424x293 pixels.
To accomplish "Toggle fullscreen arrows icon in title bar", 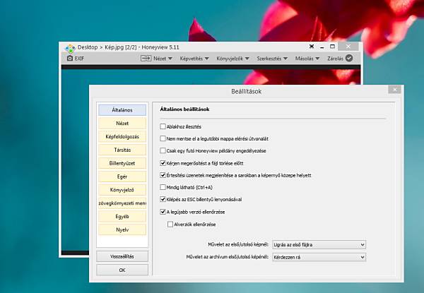I will [312, 47].
